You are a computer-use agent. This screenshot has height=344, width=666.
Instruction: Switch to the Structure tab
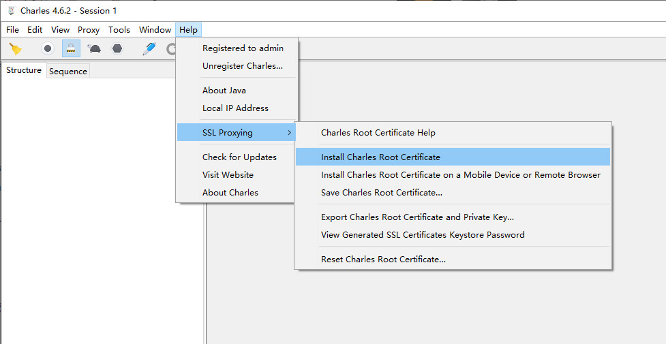24,70
